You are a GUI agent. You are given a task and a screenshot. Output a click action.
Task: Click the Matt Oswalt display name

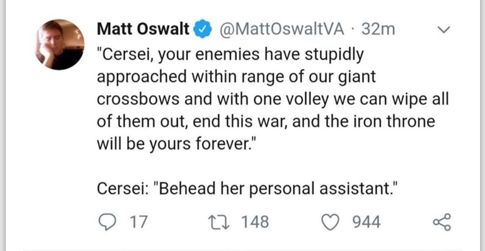coord(143,30)
